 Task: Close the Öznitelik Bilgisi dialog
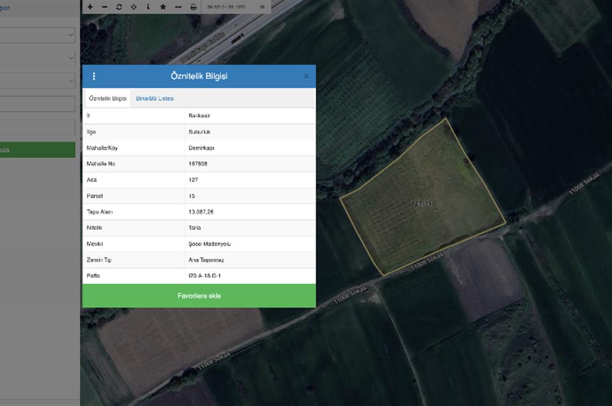click(306, 76)
